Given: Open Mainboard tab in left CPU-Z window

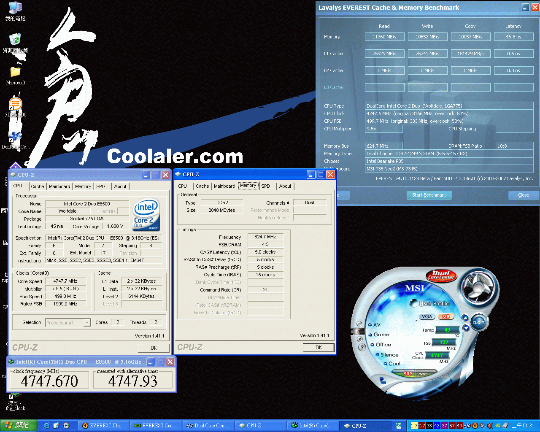Looking at the screenshot, I should tap(59, 186).
